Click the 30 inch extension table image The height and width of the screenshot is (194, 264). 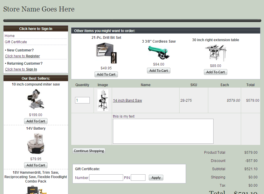click(x=216, y=53)
